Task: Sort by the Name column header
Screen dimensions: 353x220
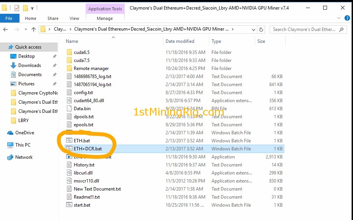Action: tap(72, 41)
